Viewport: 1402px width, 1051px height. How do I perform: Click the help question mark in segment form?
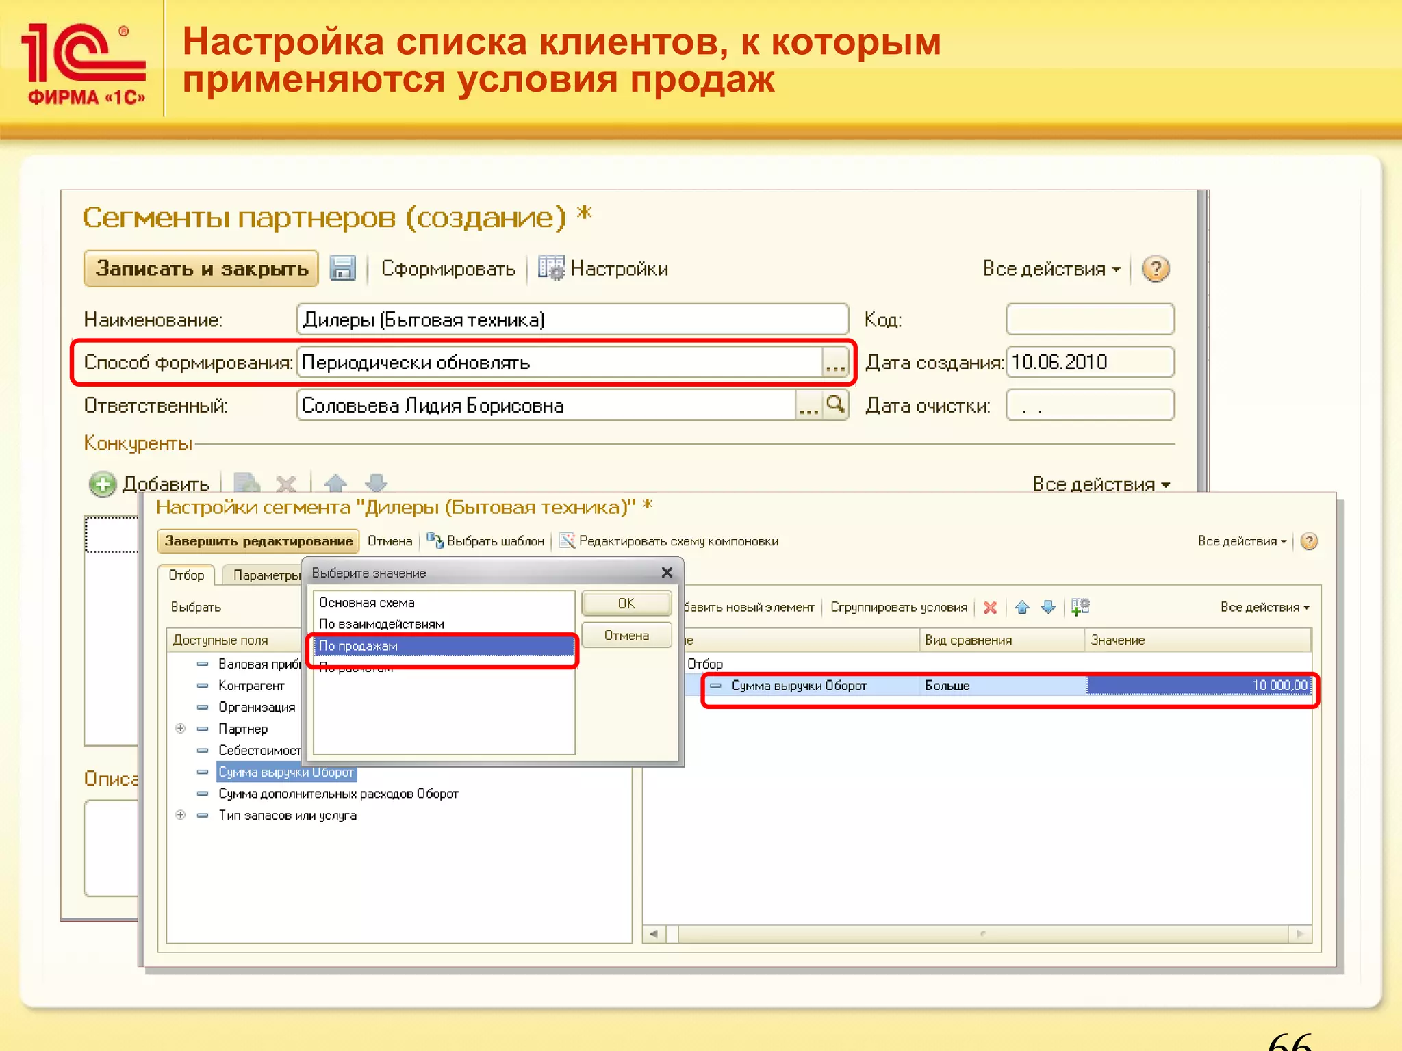pos(1156,269)
